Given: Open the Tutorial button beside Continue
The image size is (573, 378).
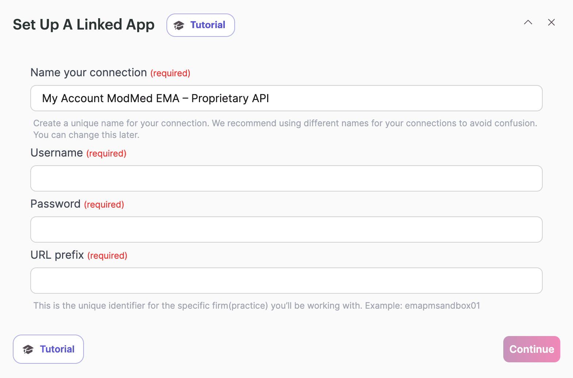Looking at the screenshot, I should pos(48,349).
